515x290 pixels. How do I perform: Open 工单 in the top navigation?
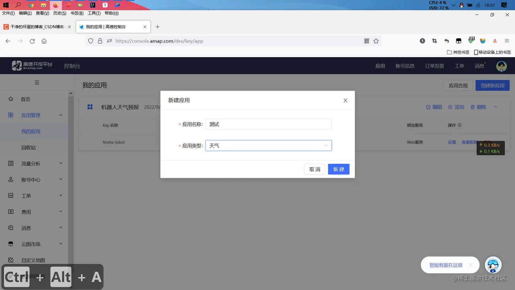pos(459,66)
